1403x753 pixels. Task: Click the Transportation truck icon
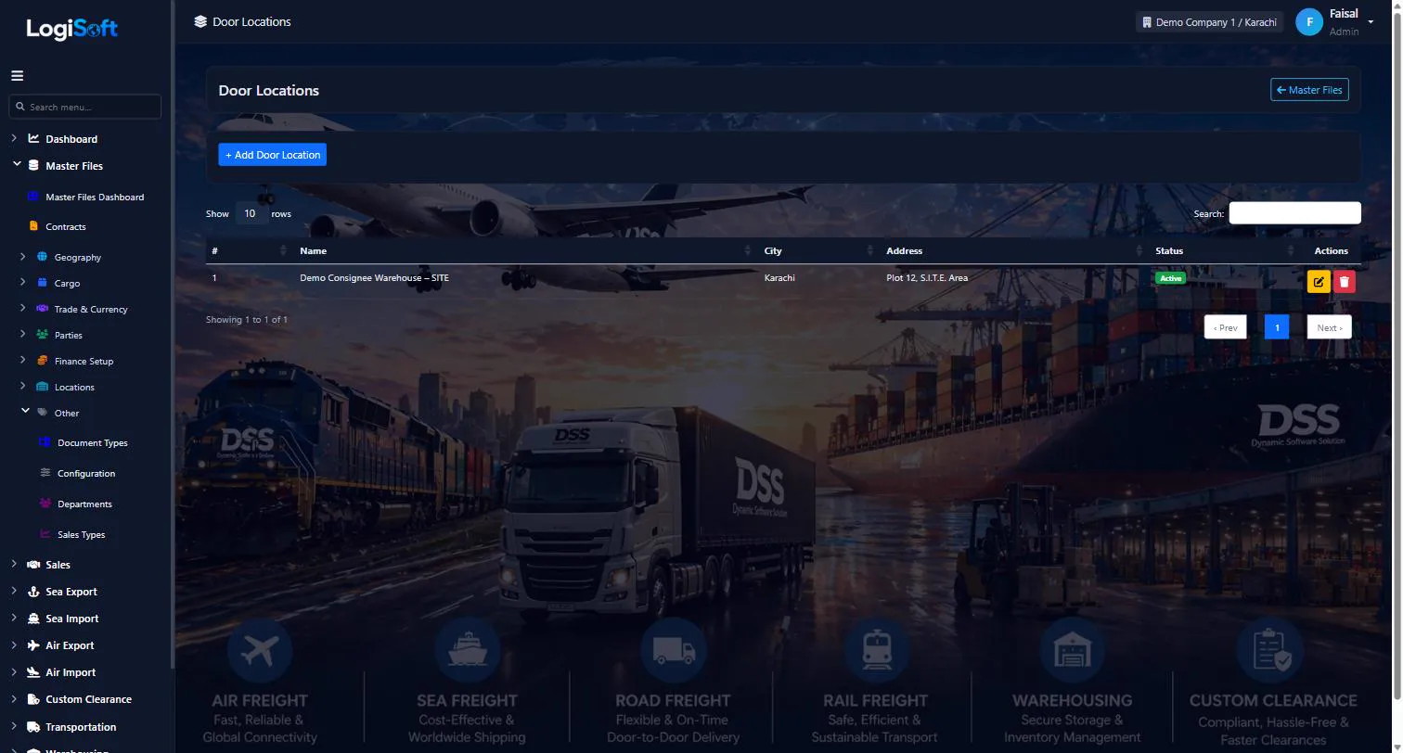tap(33, 727)
